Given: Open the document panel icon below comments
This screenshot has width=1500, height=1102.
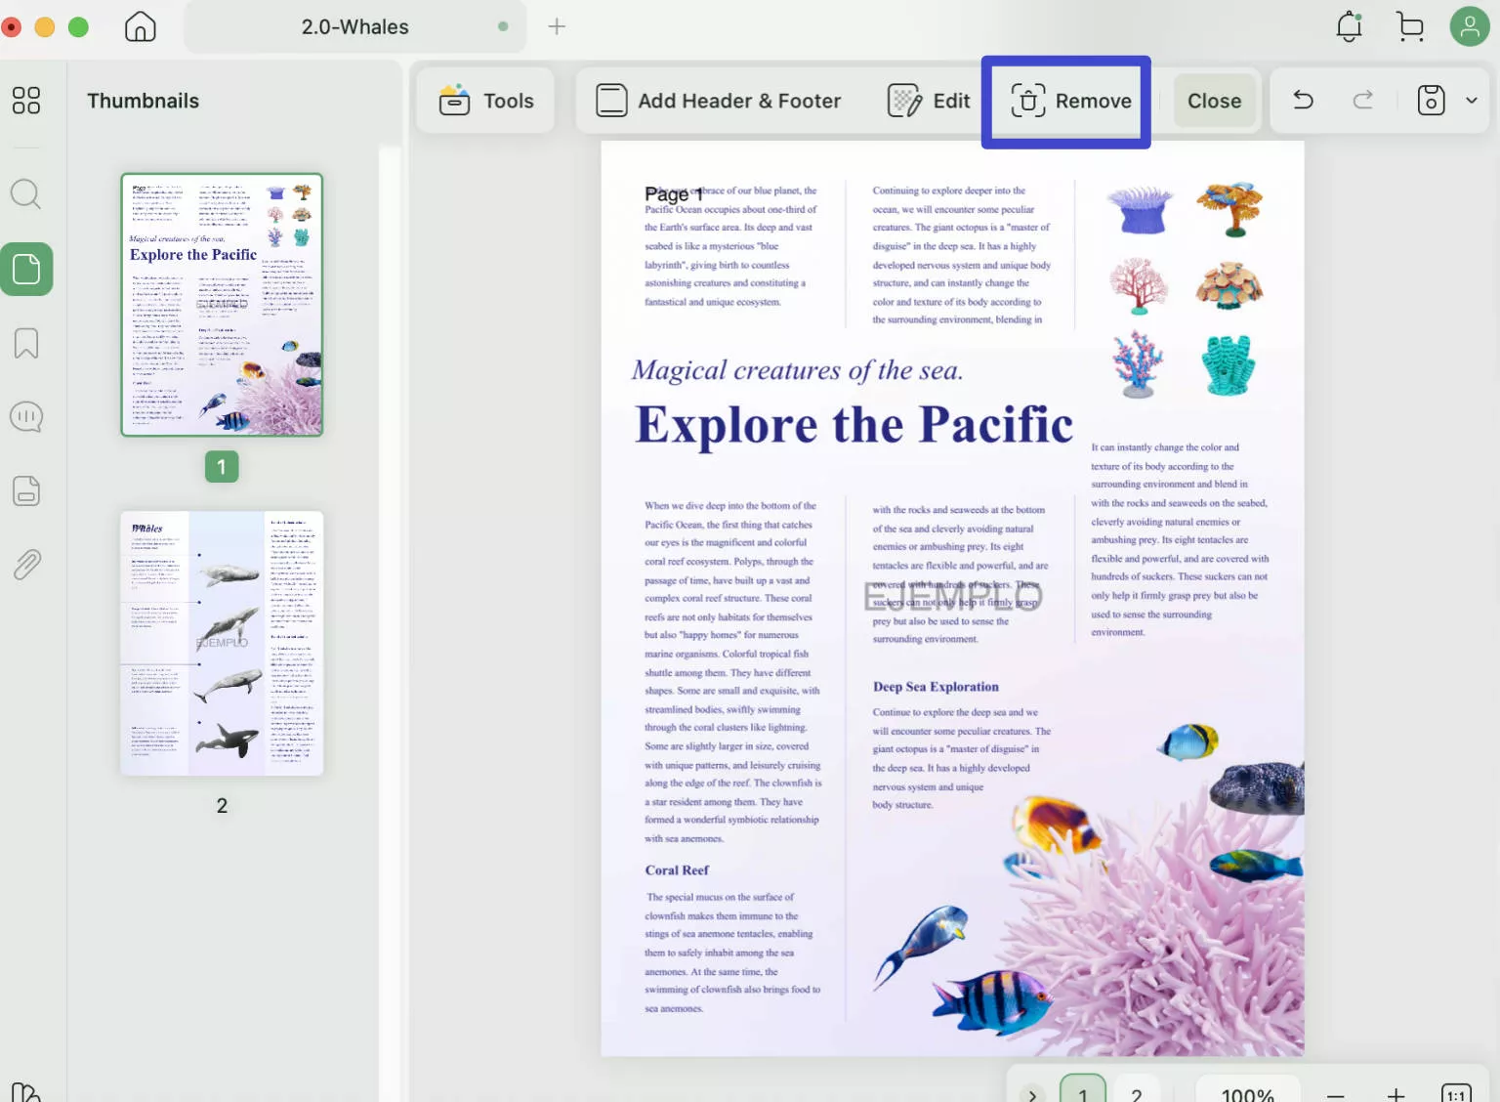Looking at the screenshot, I should click(x=26, y=490).
